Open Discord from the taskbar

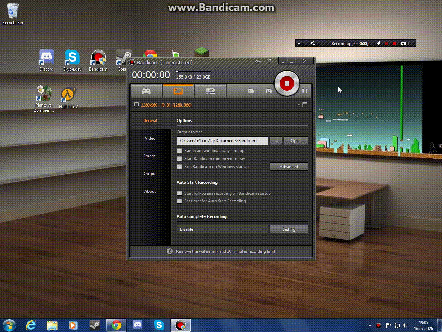138,325
